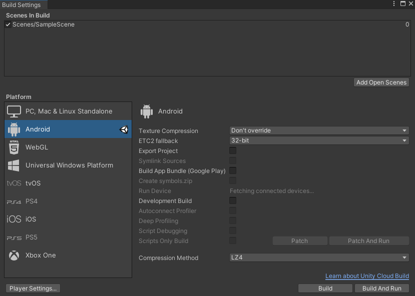Image resolution: width=415 pixels, height=296 pixels.
Task: Click the Android robot icon in the platform list
Action: click(x=14, y=129)
